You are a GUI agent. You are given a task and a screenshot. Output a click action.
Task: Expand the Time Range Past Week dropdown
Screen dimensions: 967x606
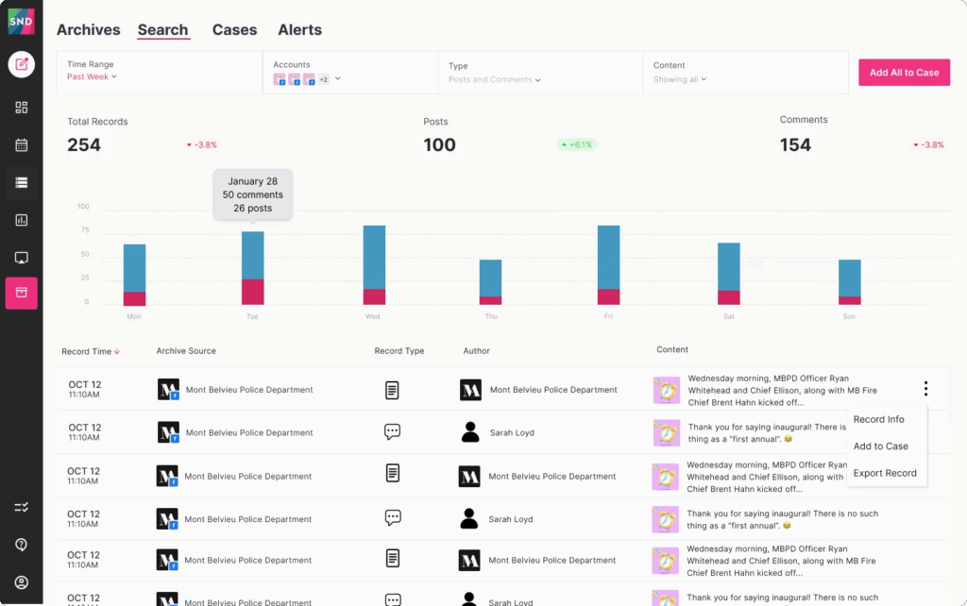tap(93, 76)
